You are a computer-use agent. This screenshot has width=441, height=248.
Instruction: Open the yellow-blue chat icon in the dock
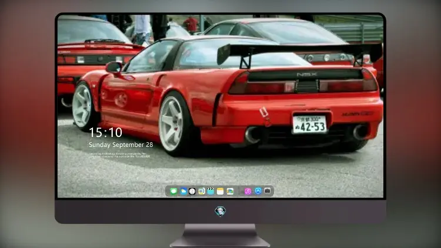pos(201,191)
